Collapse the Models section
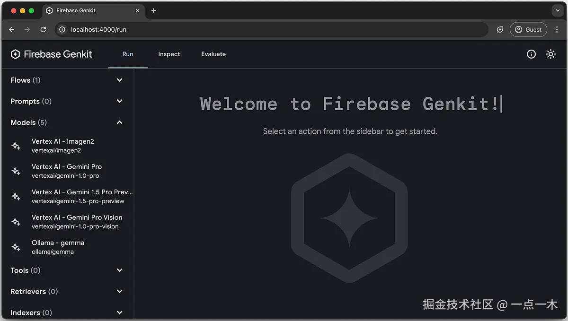 tap(119, 122)
